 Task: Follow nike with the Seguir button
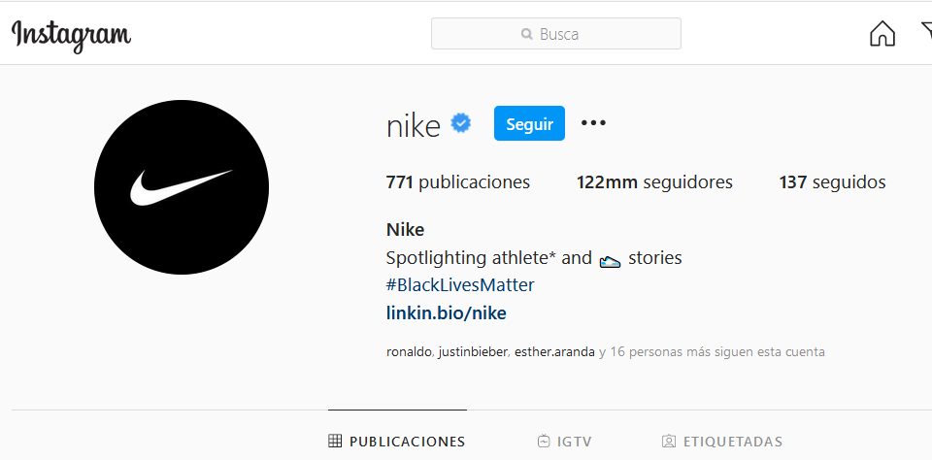pos(529,123)
